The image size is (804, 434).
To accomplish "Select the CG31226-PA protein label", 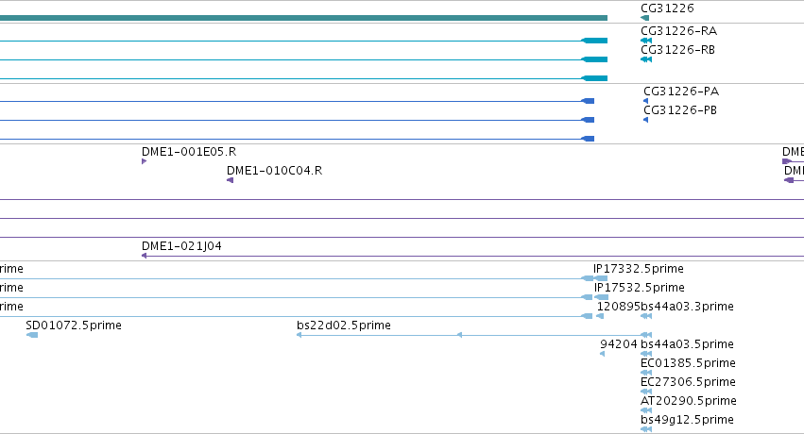I will [681, 92].
